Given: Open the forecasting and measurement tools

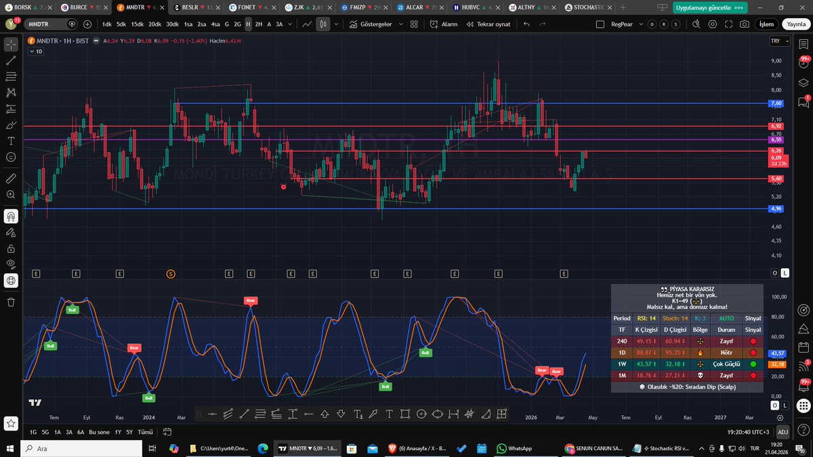Looking at the screenshot, I should tap(11, 108).
